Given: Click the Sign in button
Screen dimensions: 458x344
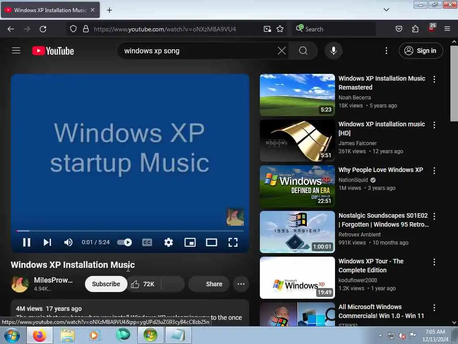Looking at the screenshot, I should (420, 51).
